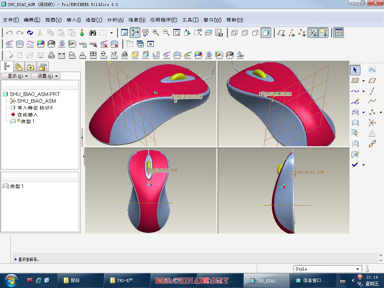Open the 设置 dropdown in model tree
This screenshot has width=384, height=288.
pos(45,76)
